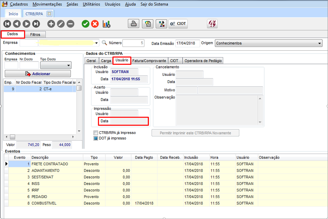Edit record using the pencil icon
The image size is (328, 219).
click(61, 24)
